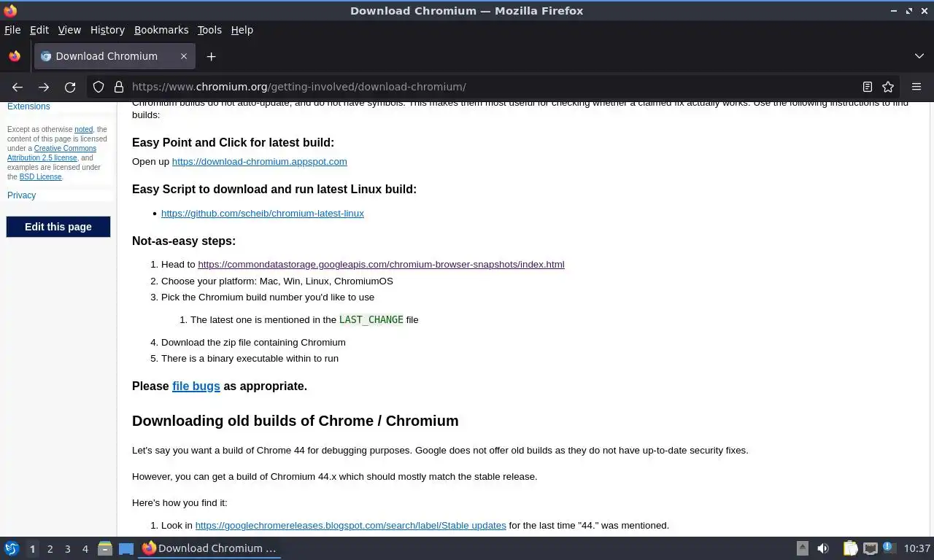
Task: Open the View menu
Action: pyautogui.click(x=69, y=30)
